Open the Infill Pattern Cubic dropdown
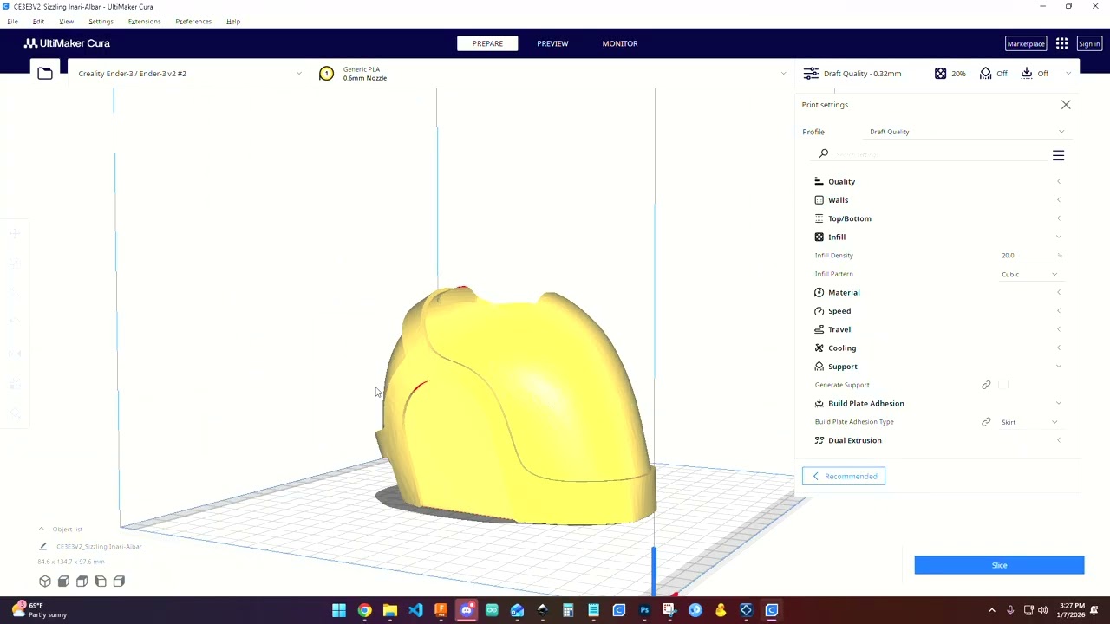Screen dimensions: 1110x624 point(1029,275)
